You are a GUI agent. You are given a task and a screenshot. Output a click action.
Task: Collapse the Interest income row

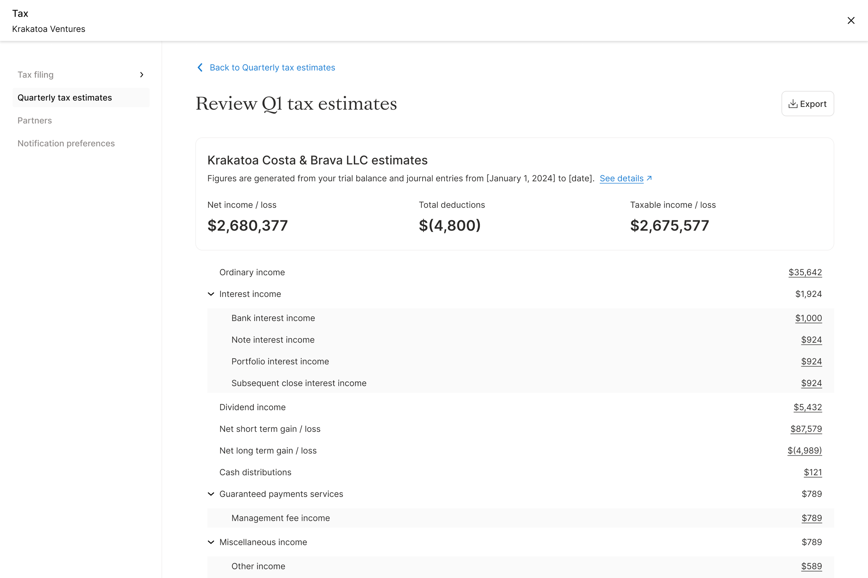pyautogui.click(x=211, y=294)
